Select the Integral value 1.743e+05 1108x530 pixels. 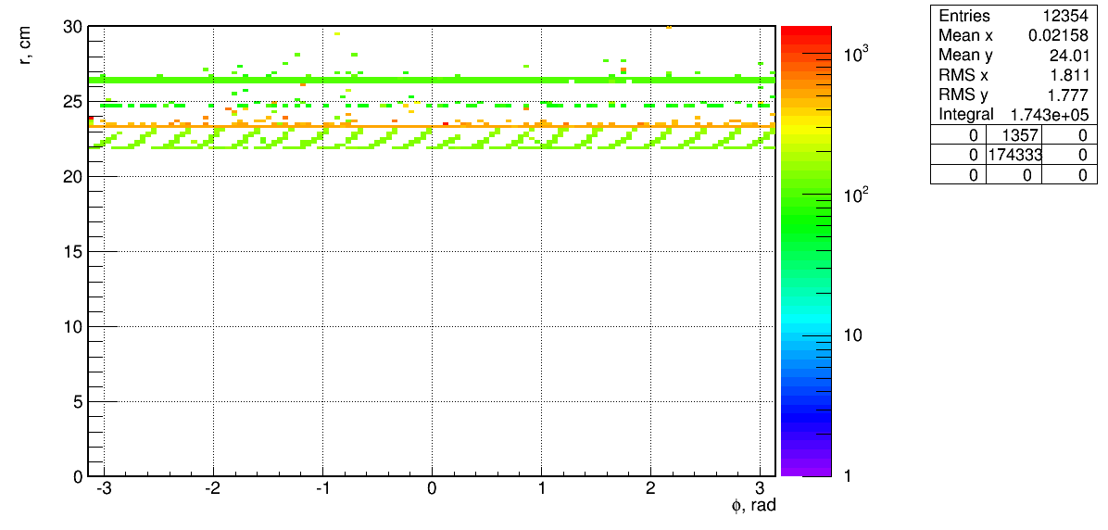tap(1050, 115)
